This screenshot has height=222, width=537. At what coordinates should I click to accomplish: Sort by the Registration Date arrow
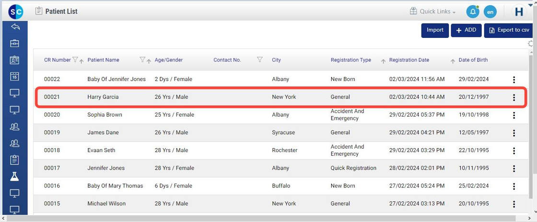(453, 61)
